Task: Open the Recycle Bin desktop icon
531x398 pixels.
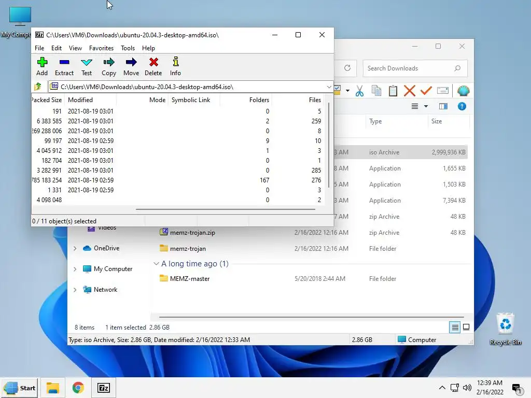Action: [x=505, y=329]
